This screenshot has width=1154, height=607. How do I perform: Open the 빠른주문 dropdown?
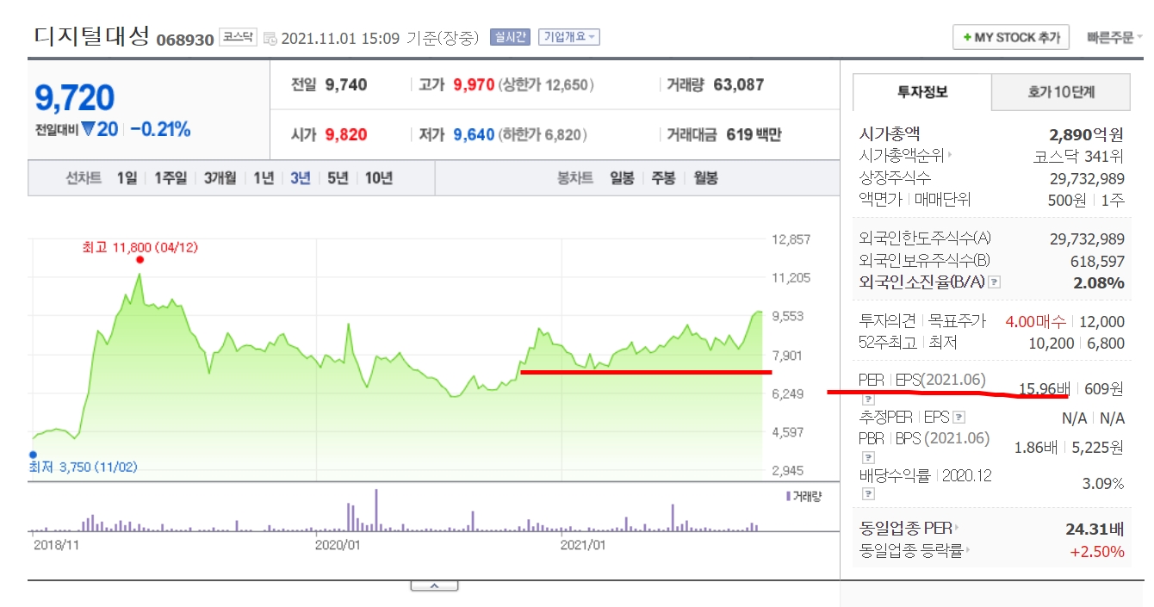tap(1114, 38)
